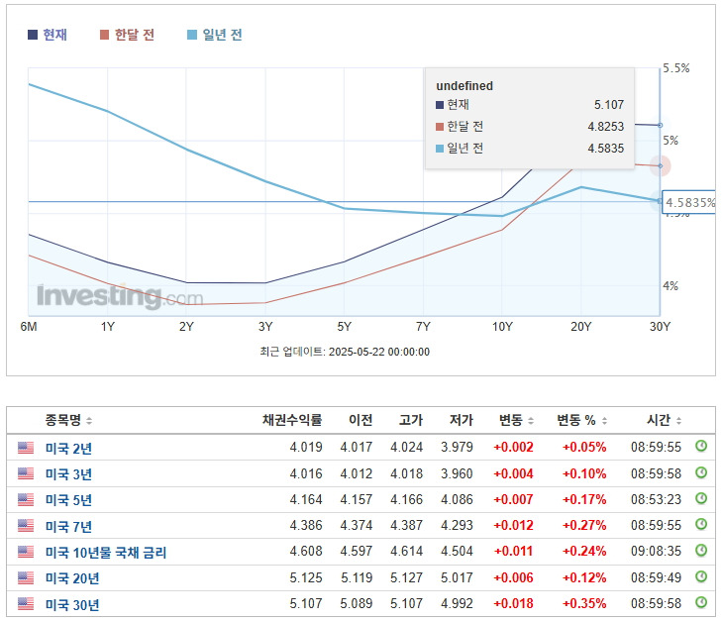Screen dimensions: 722x621
Task: Click green clock icon in 미국 5년 row
Action: (x=701, y=498)
